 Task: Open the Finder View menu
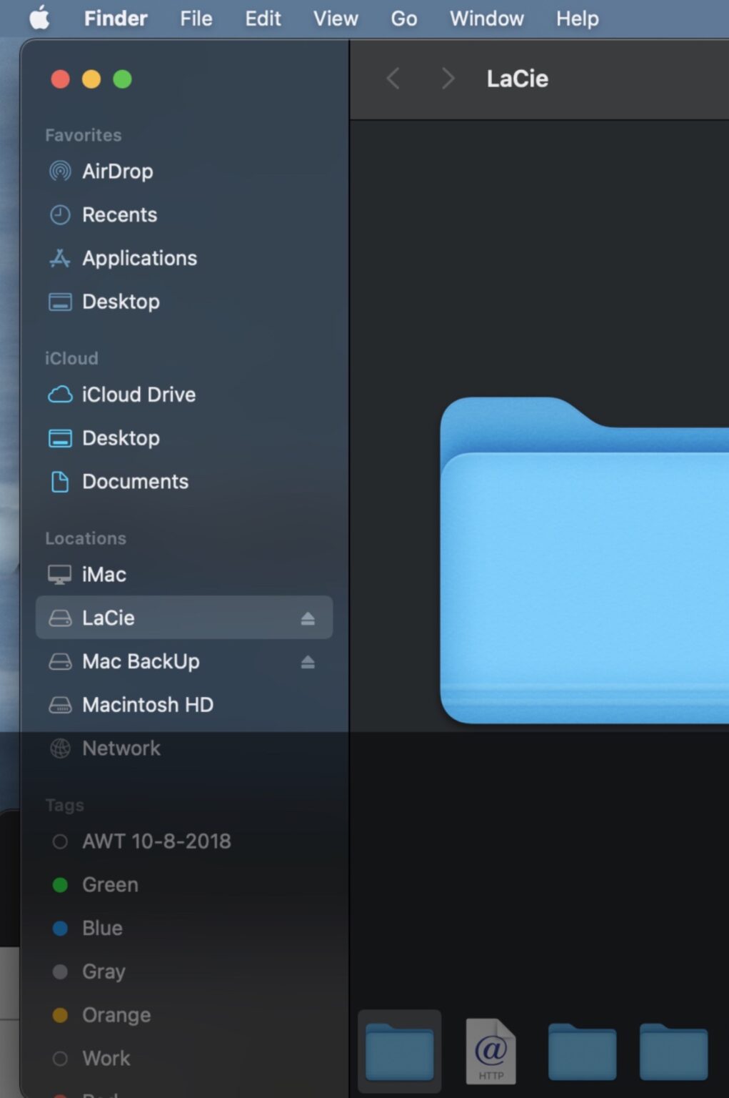pyautogui.click(x=334, y=19)
